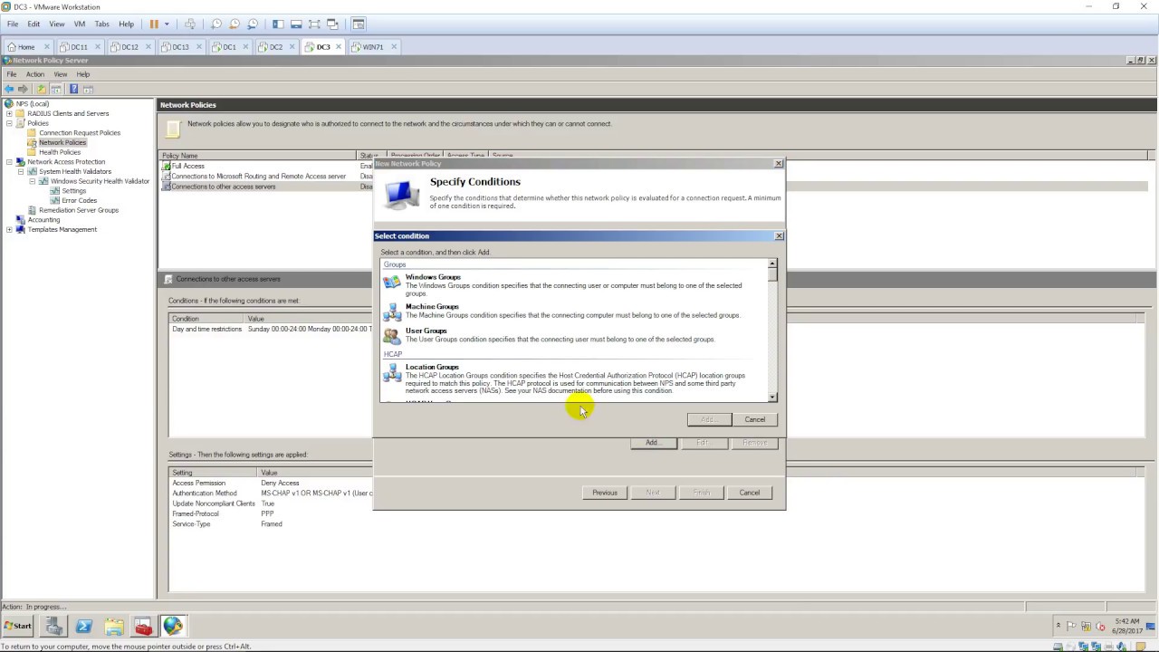Image resolution: width=1159 pixels, height=652 pixels.
Task: Open NPS console Help menu
Action: click(83, 74)
